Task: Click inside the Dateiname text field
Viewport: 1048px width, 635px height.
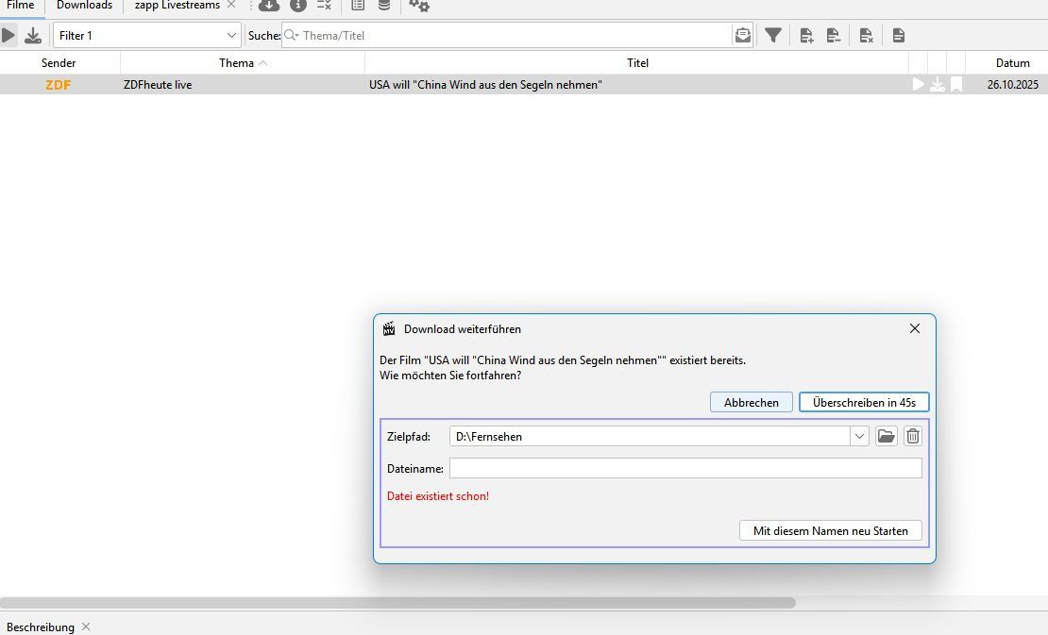Action: coord(685,468)
